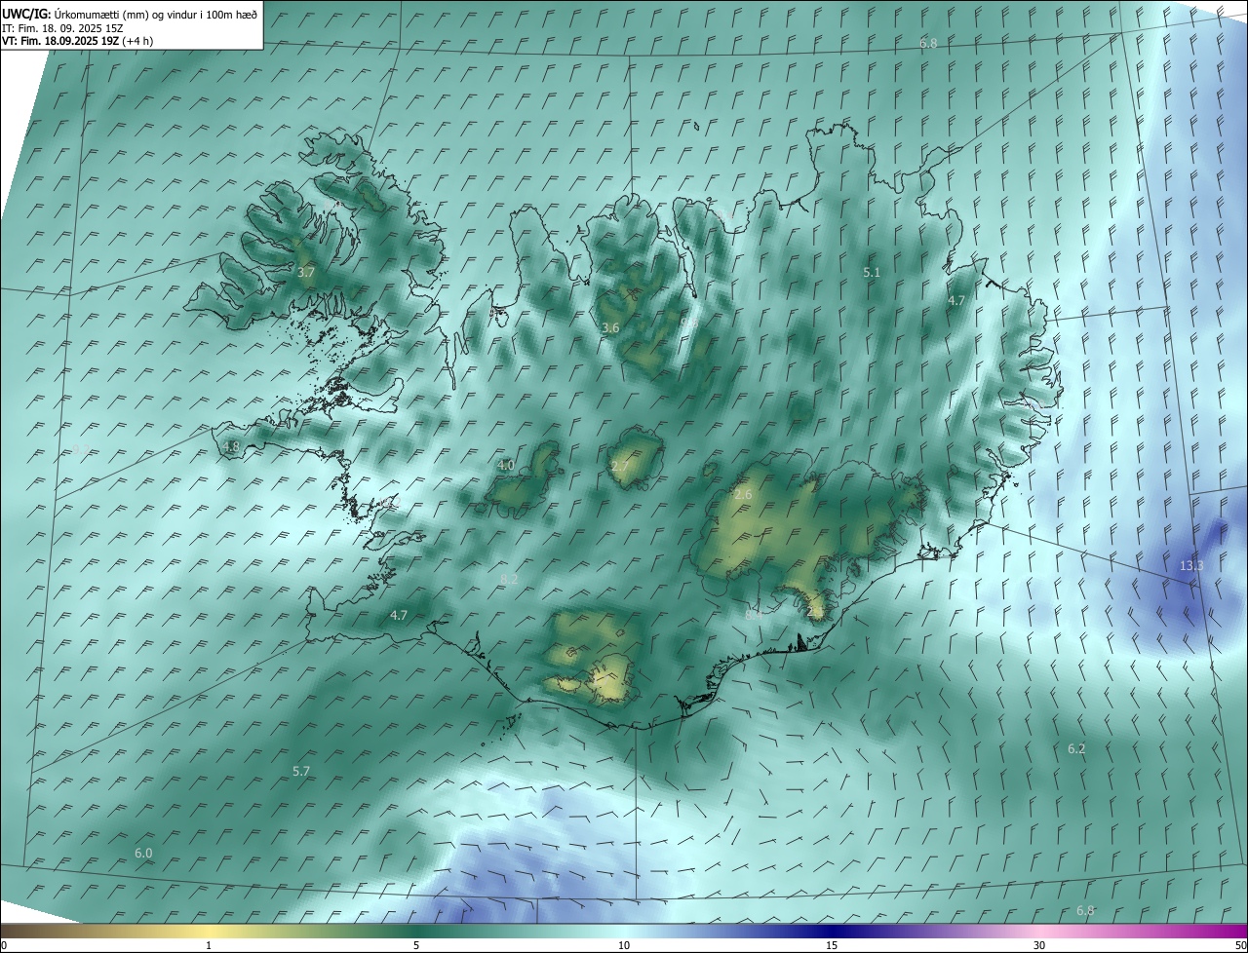Click the 6.0 value label over the southwest sea
The width and height of the screenshot is (1248, 953).
(x=143, y=853)
